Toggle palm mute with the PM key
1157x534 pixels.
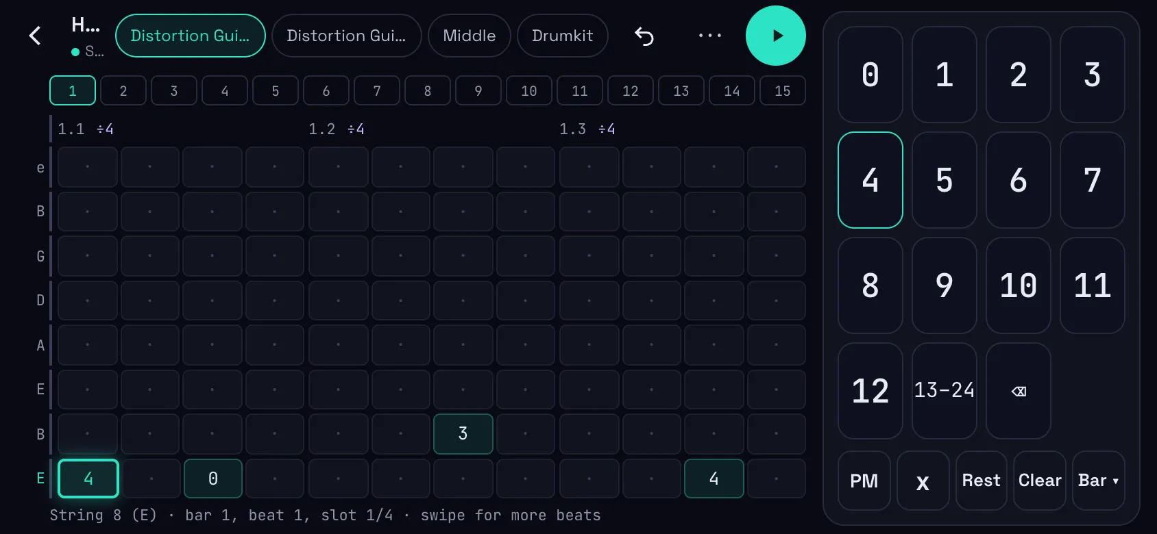point(864,481)
